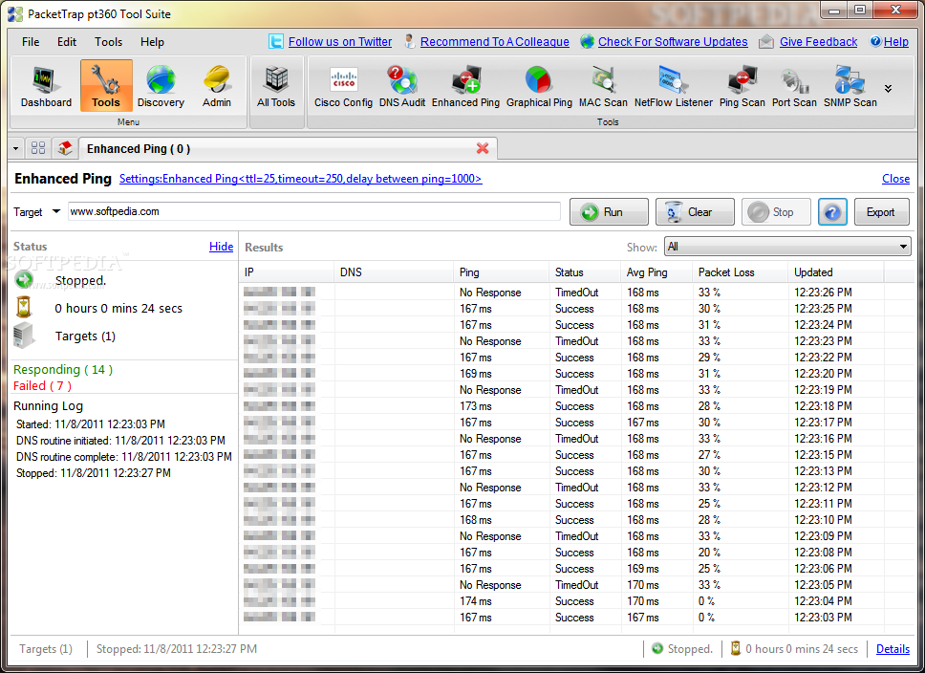This screenshot has height=673, width=925.
Task: Launch the DNS Audit tool
Action: pos(401,87)
